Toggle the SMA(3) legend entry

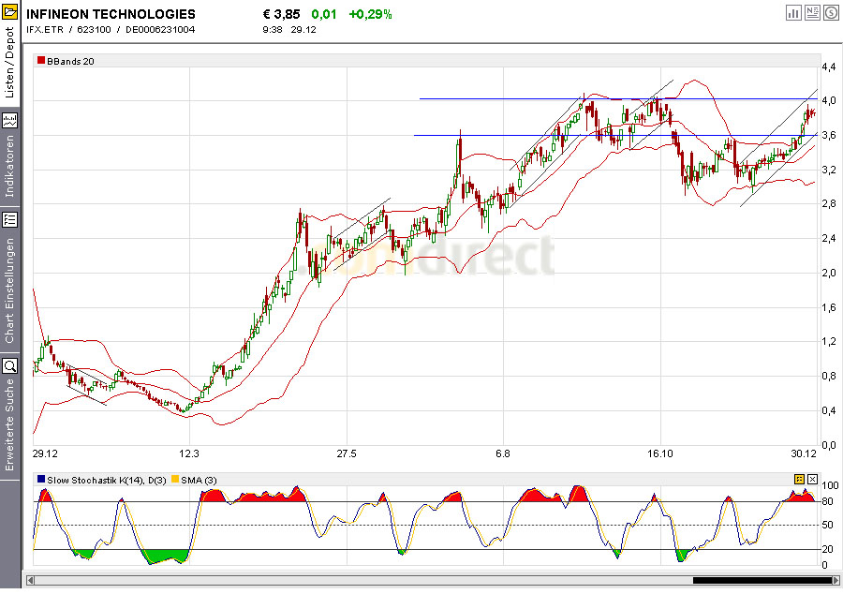point(201,479)
